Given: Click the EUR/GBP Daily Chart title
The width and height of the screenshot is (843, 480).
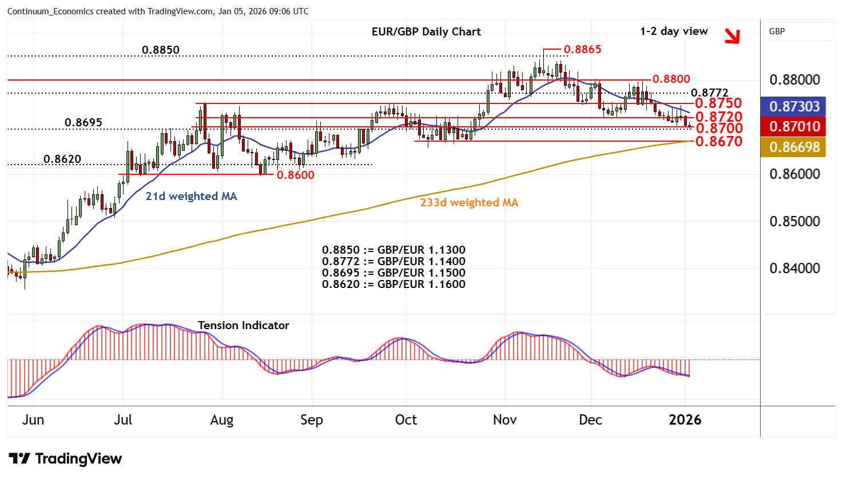Looking at the screenshot, I should 426,32.
